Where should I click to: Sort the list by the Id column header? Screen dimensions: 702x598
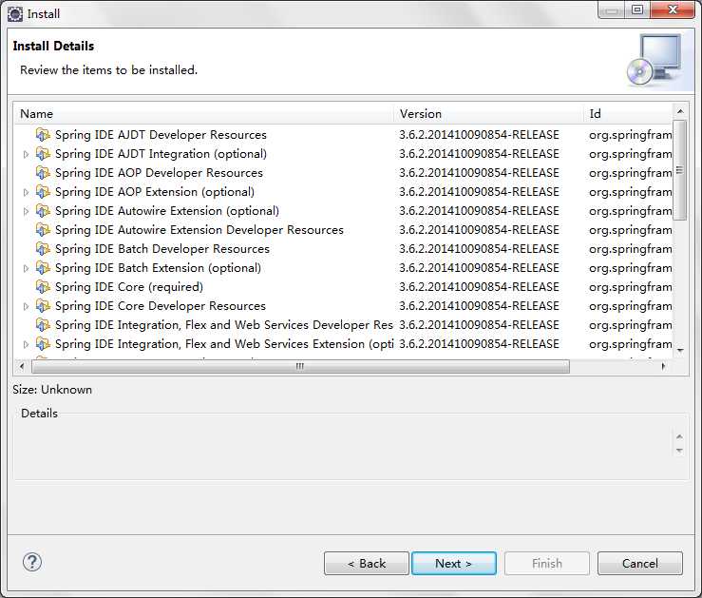pyautogui.click(x=628, y=114)
